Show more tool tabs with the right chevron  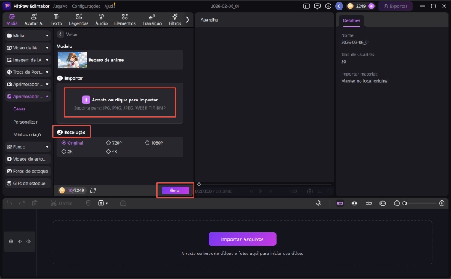click(x=188, y=19)
